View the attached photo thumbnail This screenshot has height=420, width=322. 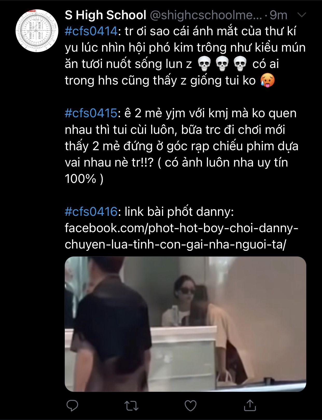point(185,324)
